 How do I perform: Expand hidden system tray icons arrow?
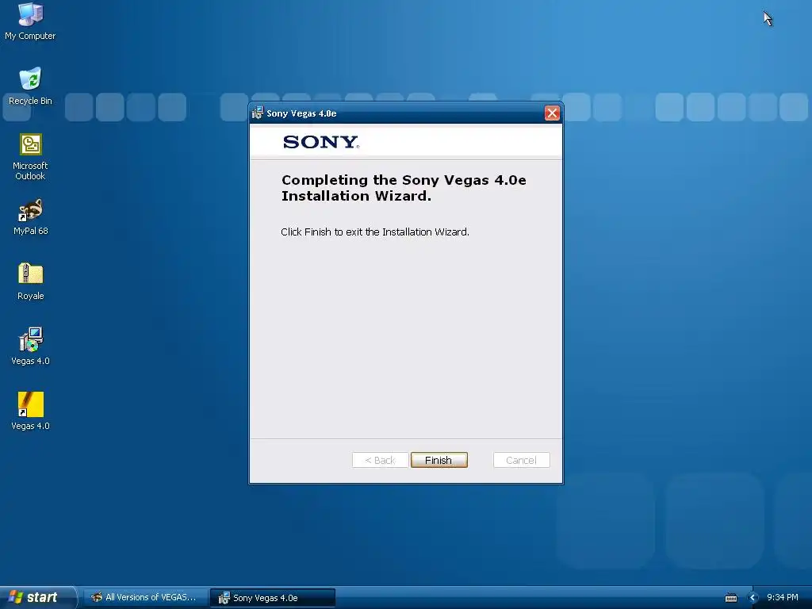tap(753, 598)
